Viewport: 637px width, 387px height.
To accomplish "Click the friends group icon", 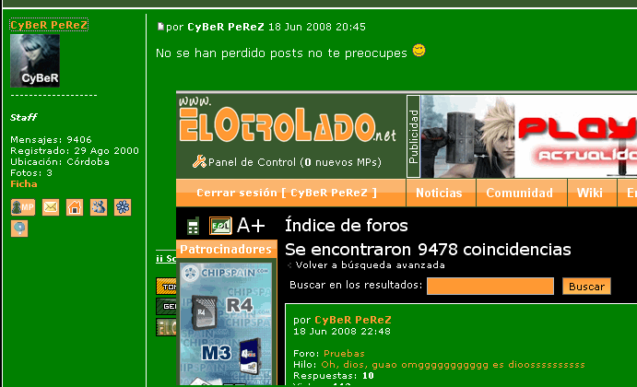I will [99, 207].
